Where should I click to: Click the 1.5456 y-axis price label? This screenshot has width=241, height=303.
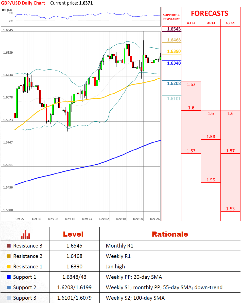(x=8, y=187)
